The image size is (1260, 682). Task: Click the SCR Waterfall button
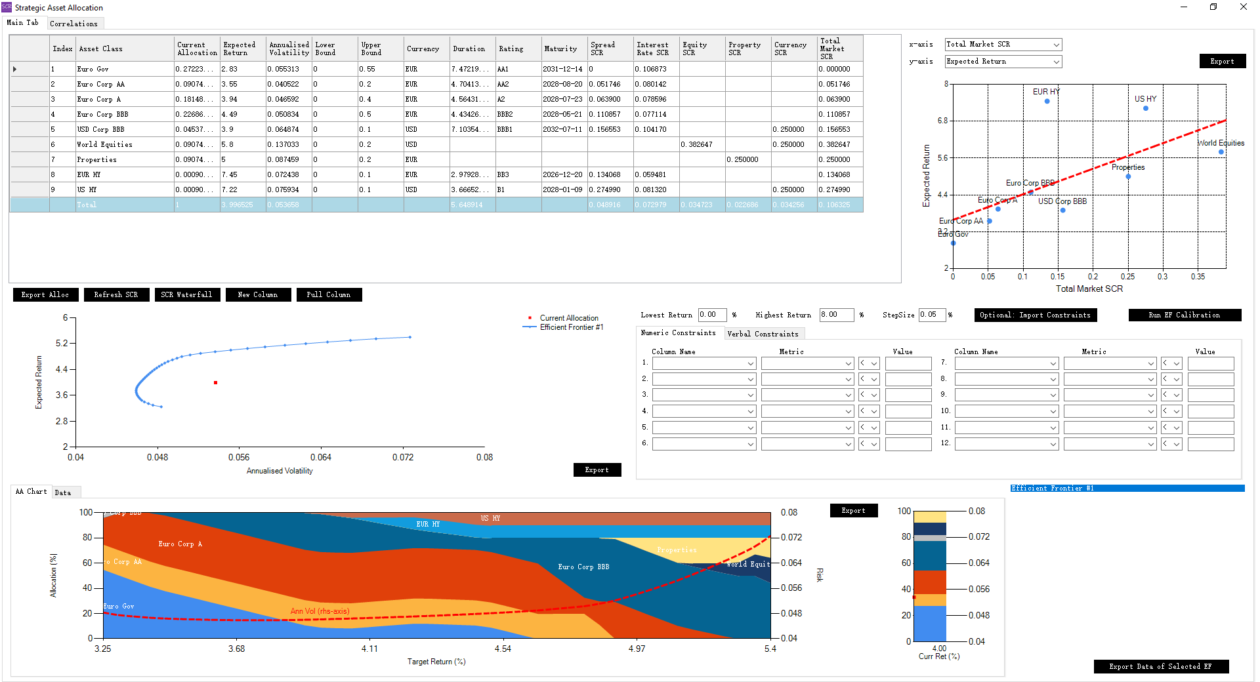186,294
